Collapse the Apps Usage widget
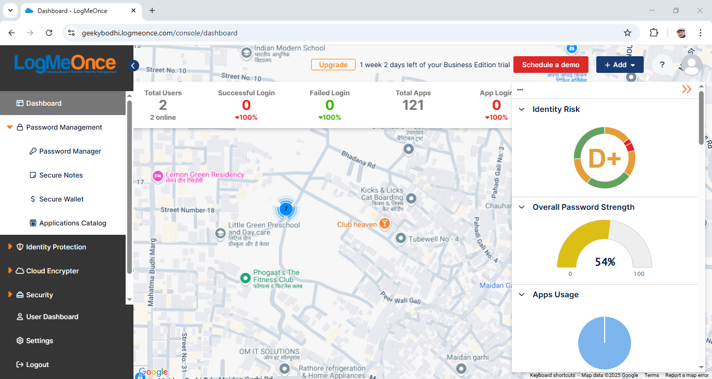 tap(521, 295)
